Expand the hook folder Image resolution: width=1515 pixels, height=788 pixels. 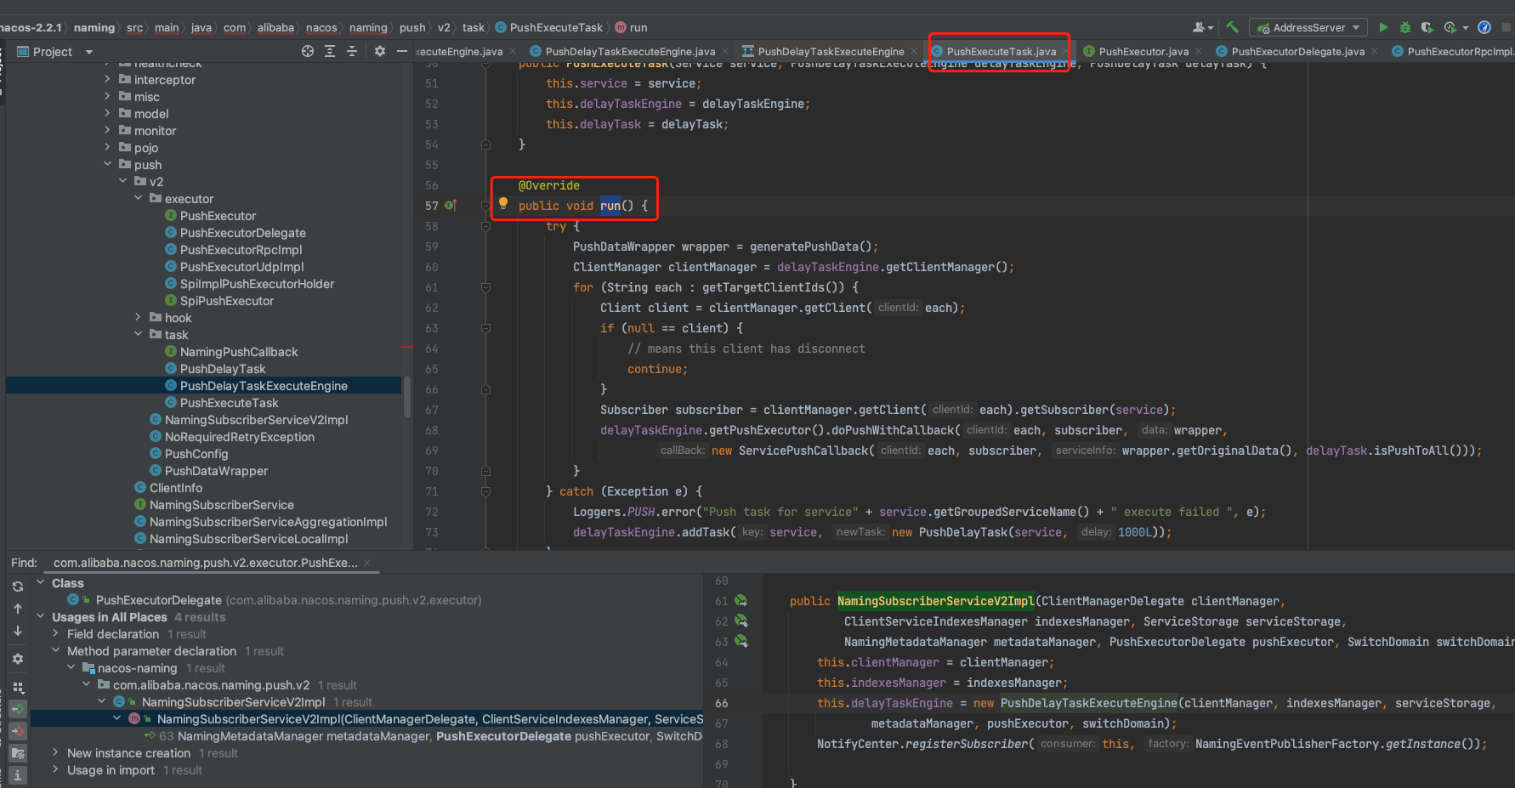tap(139, 317)
